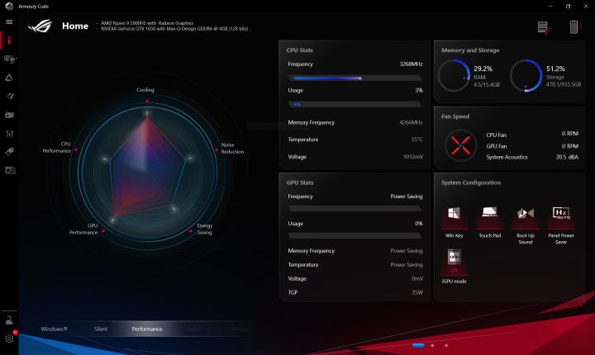The height and width of the screenshot is (355, 595).
Task: Click the GPU Usage progress bar
Action: (355, 235)
